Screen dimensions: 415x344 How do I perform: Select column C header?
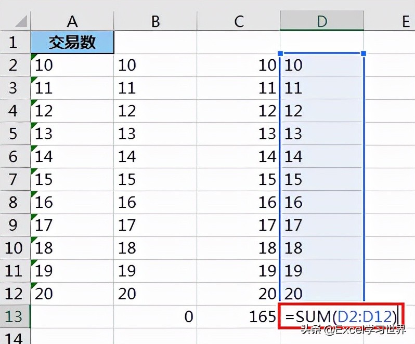[x=239, y=21]
